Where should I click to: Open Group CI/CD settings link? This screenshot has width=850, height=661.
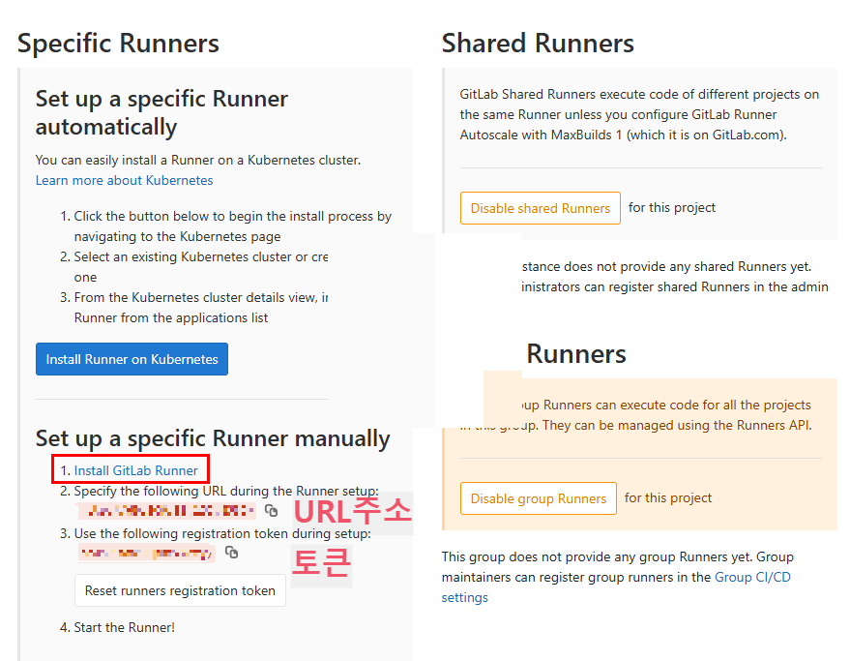(616, 587)
